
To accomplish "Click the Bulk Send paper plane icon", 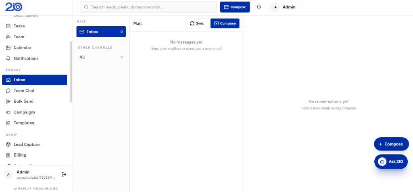I will click(x=8, y=101).
